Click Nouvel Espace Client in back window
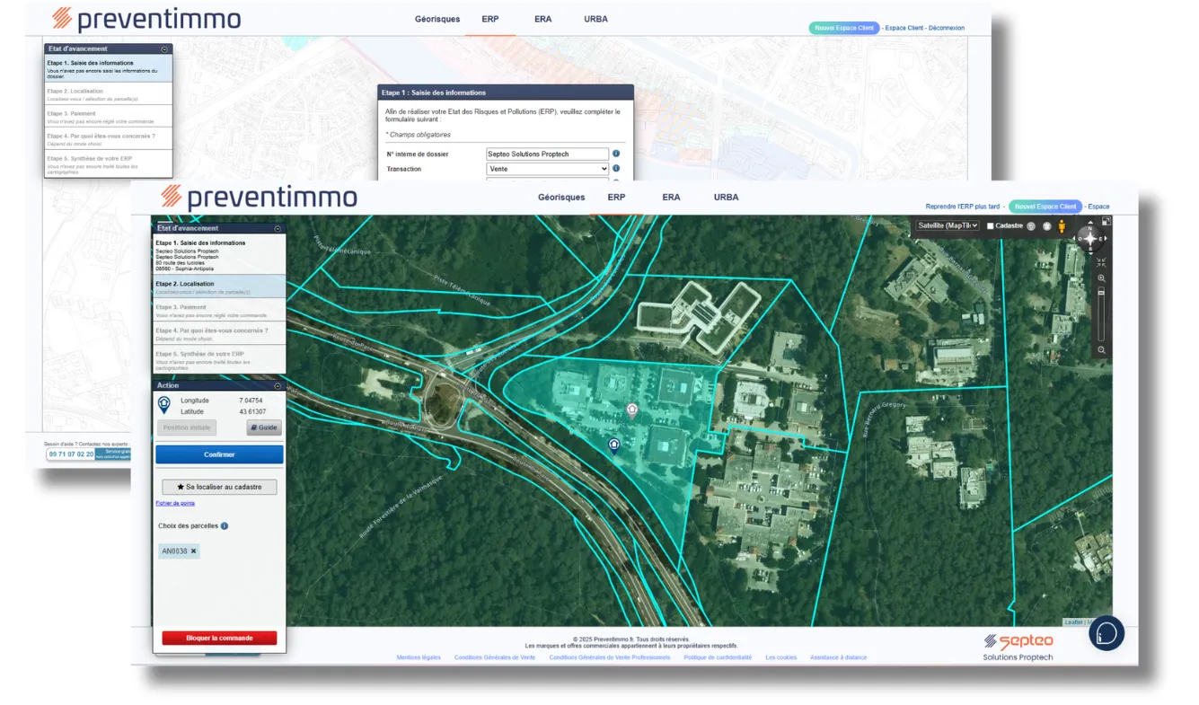1199x705 pixels. tap(844, 28)
